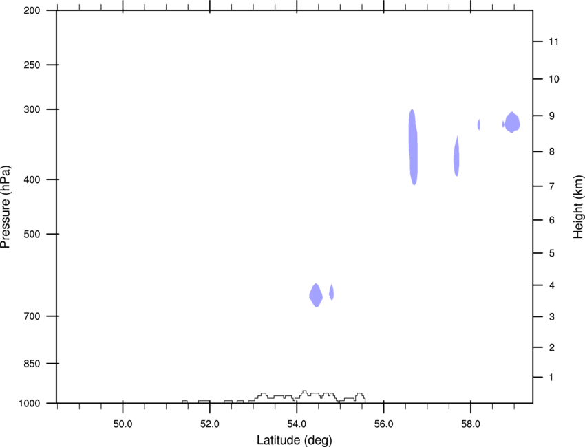585x447 pixels.
Task: Click the Height (km) axis title
Action: click(x=578, y=206)
